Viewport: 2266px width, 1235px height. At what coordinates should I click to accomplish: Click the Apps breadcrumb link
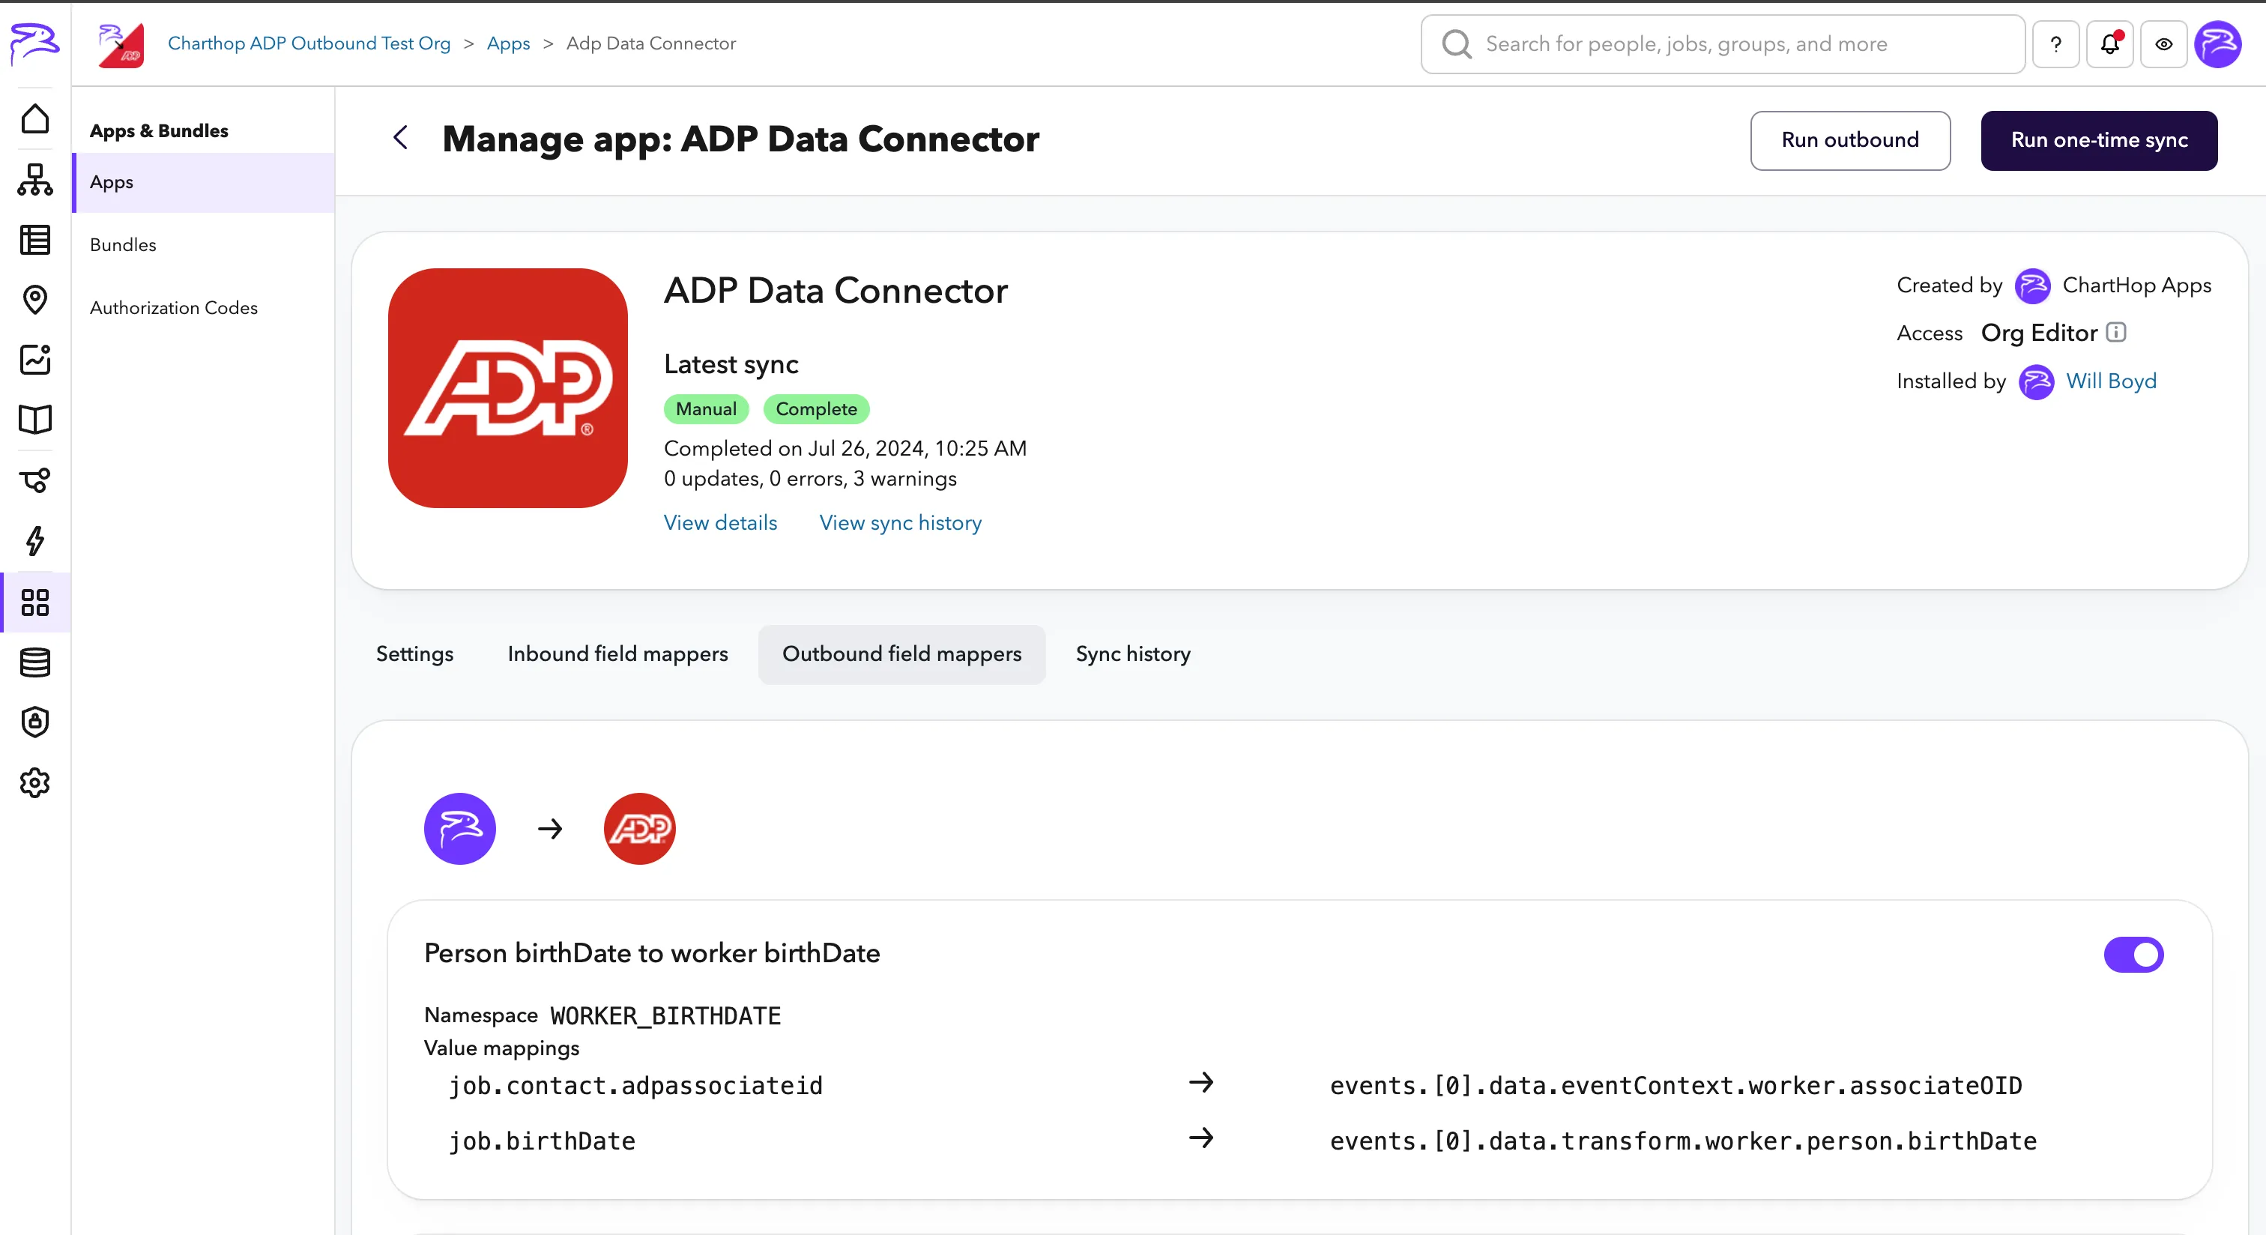[509, 43]
